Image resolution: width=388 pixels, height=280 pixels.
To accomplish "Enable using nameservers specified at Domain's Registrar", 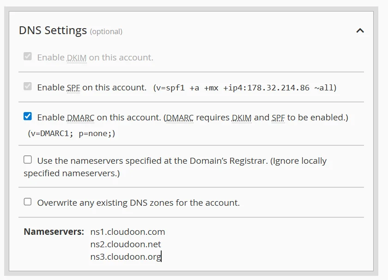I will click(x=28, y=160).
